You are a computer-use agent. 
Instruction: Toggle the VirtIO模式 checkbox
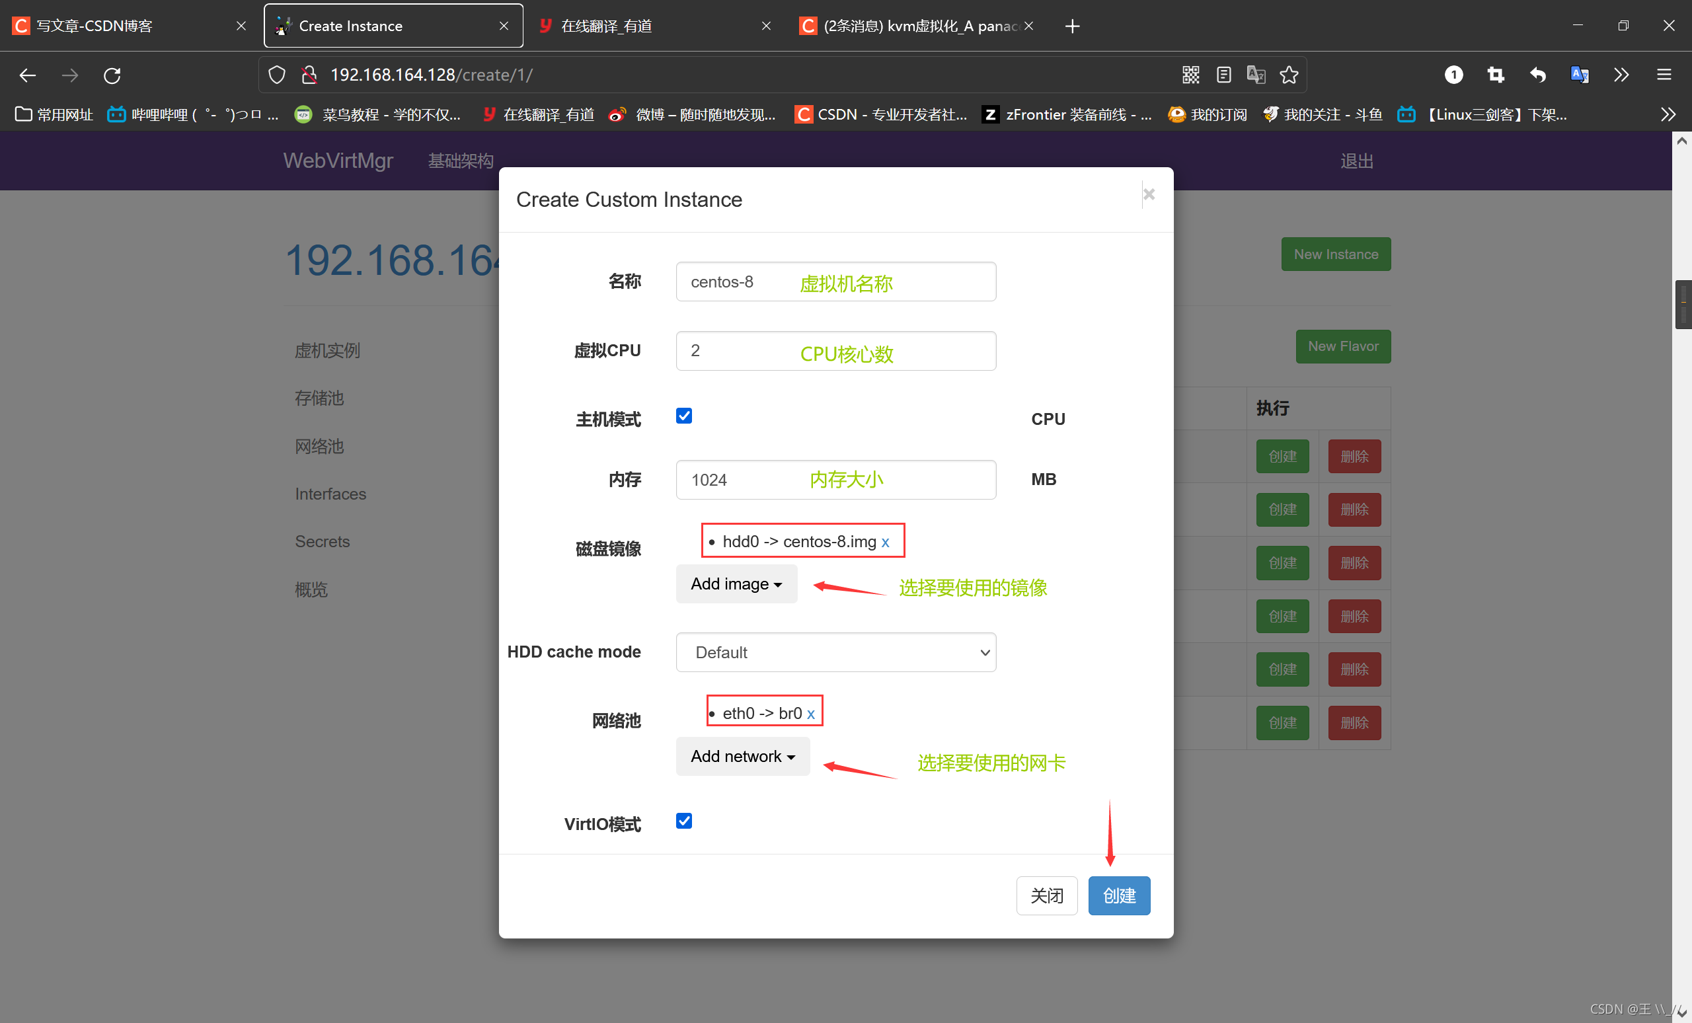pos(683,823)
